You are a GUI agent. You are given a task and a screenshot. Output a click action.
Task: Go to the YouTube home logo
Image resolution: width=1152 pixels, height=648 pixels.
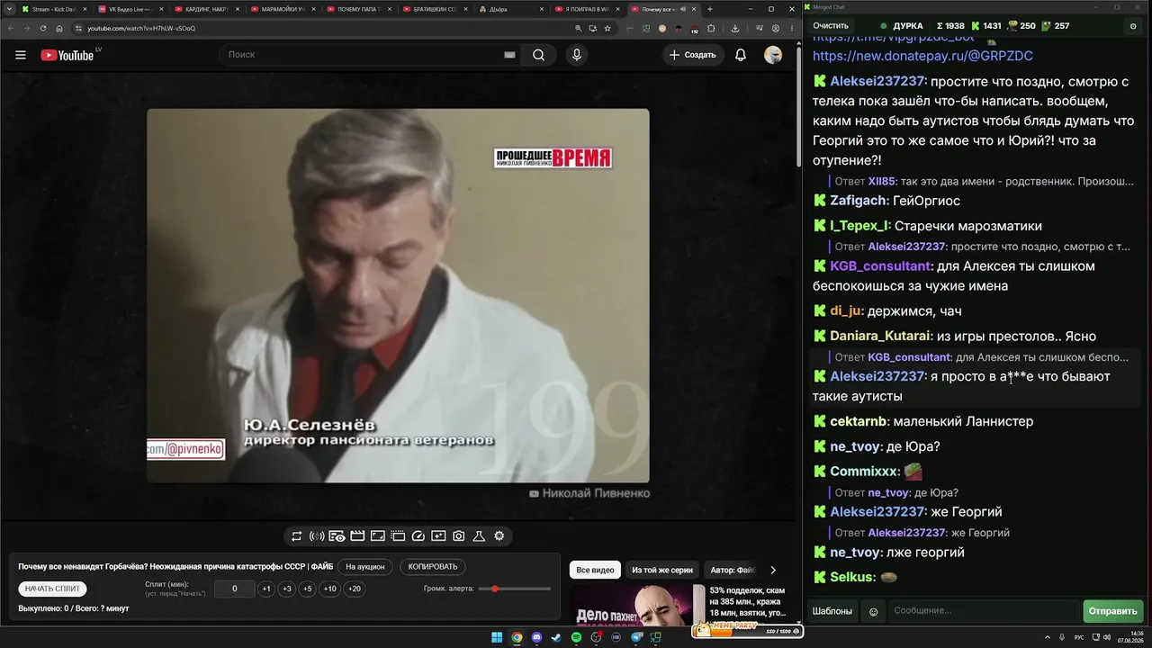tap(67, 55)
